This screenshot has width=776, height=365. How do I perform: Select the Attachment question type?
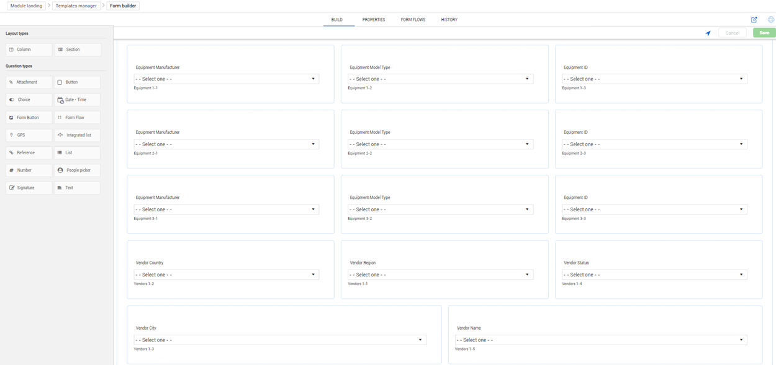pos(29,82)
